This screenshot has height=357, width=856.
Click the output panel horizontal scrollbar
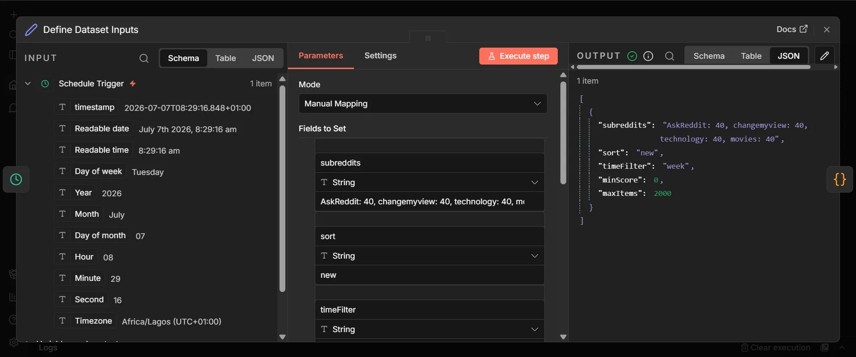pos(693,67)
